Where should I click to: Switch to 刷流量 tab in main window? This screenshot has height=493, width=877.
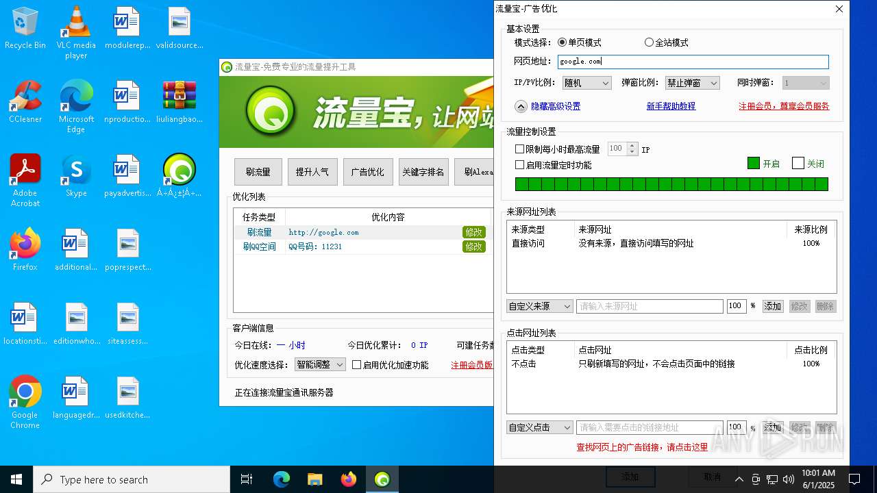(x=258, y=172)
